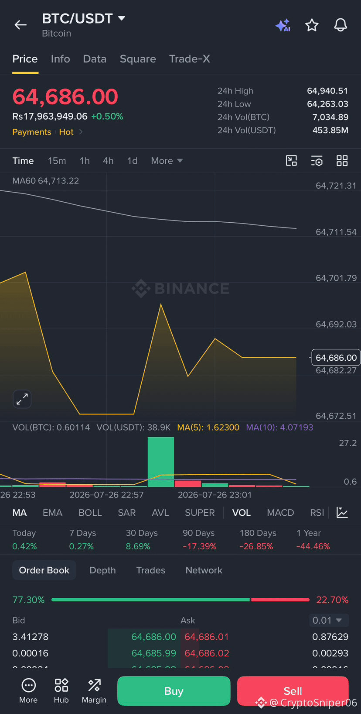This screenshot has width=361, height=714.
Task: Select bid price 64,686.00 in order book
Action: coord(153,637)
